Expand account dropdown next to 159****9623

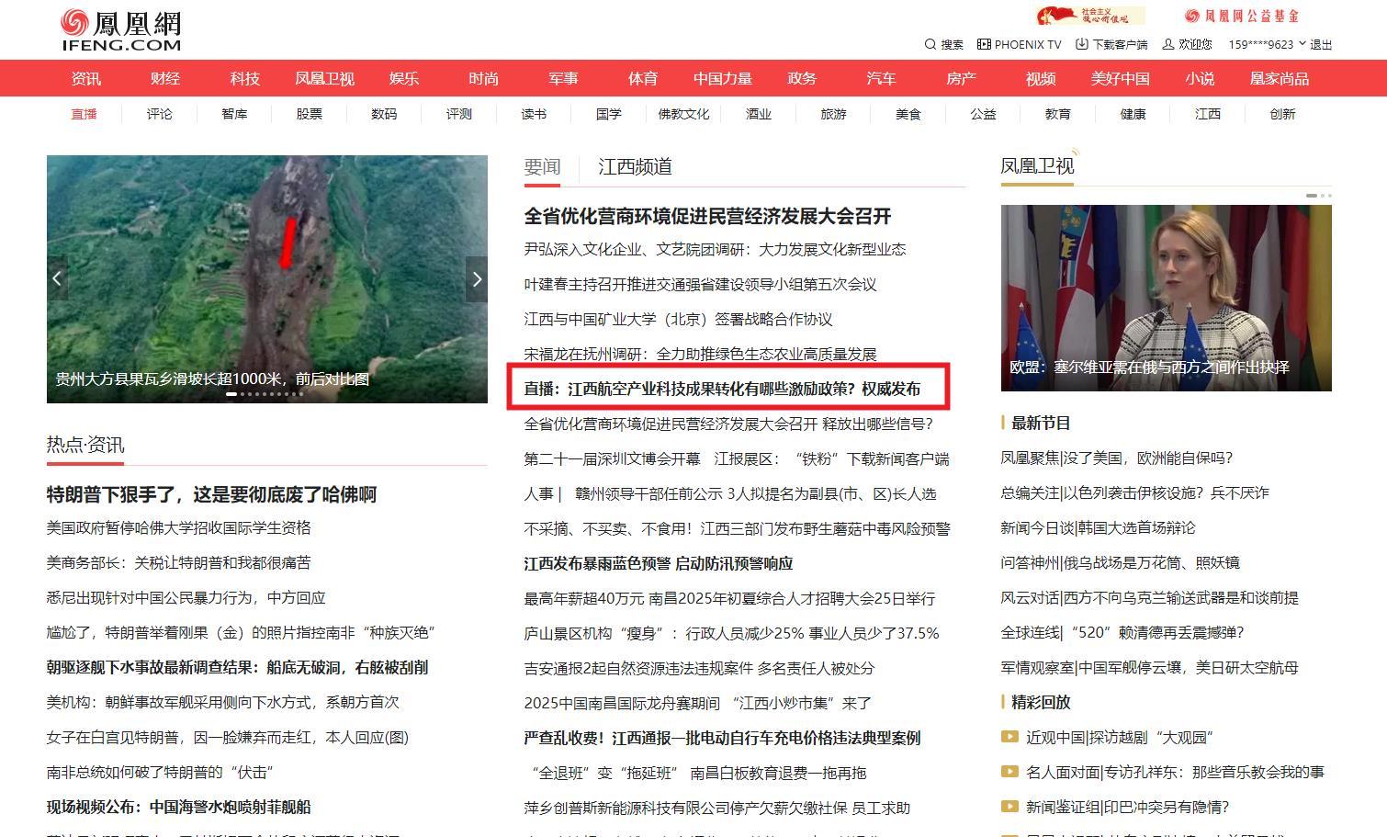coord(1302,44)
